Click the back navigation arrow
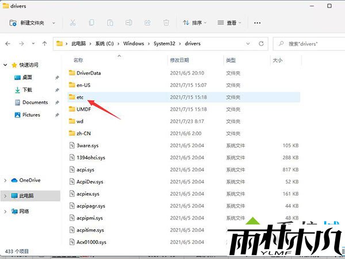 click(10, 44)
